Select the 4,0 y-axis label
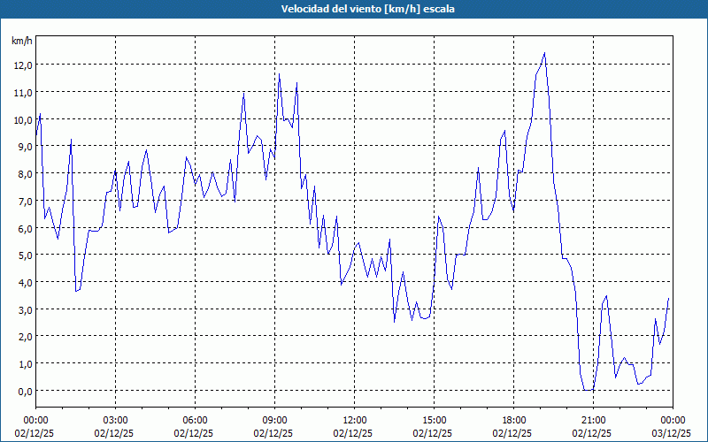This screenshot has height=442, width=708. [24, 282]
